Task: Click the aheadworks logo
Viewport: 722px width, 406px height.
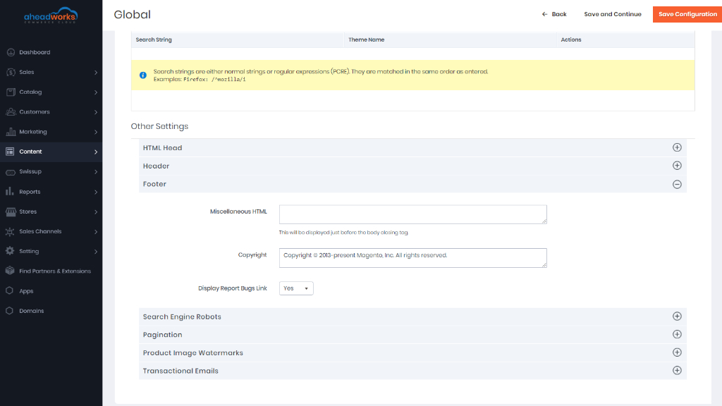Action: (51, 16)
